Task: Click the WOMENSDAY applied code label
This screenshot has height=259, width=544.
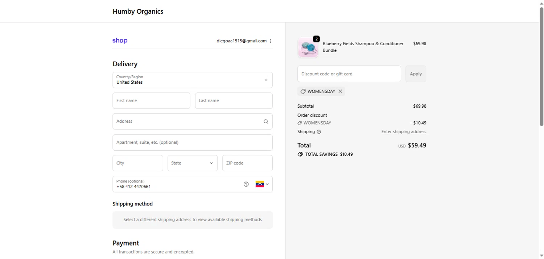Action: tap(321, 91)
